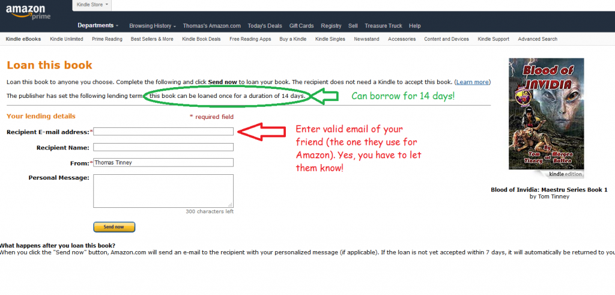This screenshot has height=295, width=615.
Task: Open Kindle Support page
Action: (x=494, y=39)
